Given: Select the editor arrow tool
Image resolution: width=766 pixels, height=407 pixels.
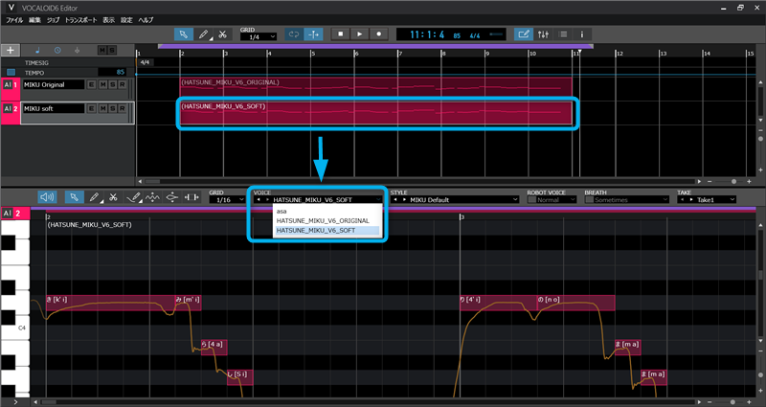Looking at the screenshot, I should [x=75, y=197].
